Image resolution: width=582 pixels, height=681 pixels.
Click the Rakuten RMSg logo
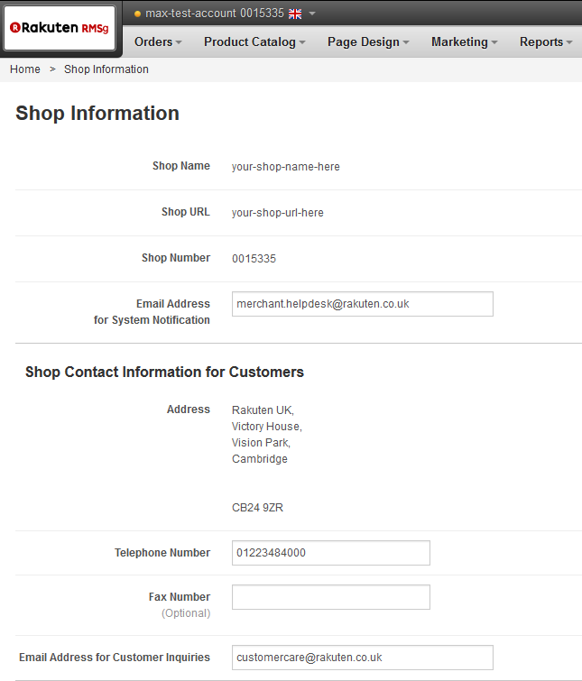point(60,28)
